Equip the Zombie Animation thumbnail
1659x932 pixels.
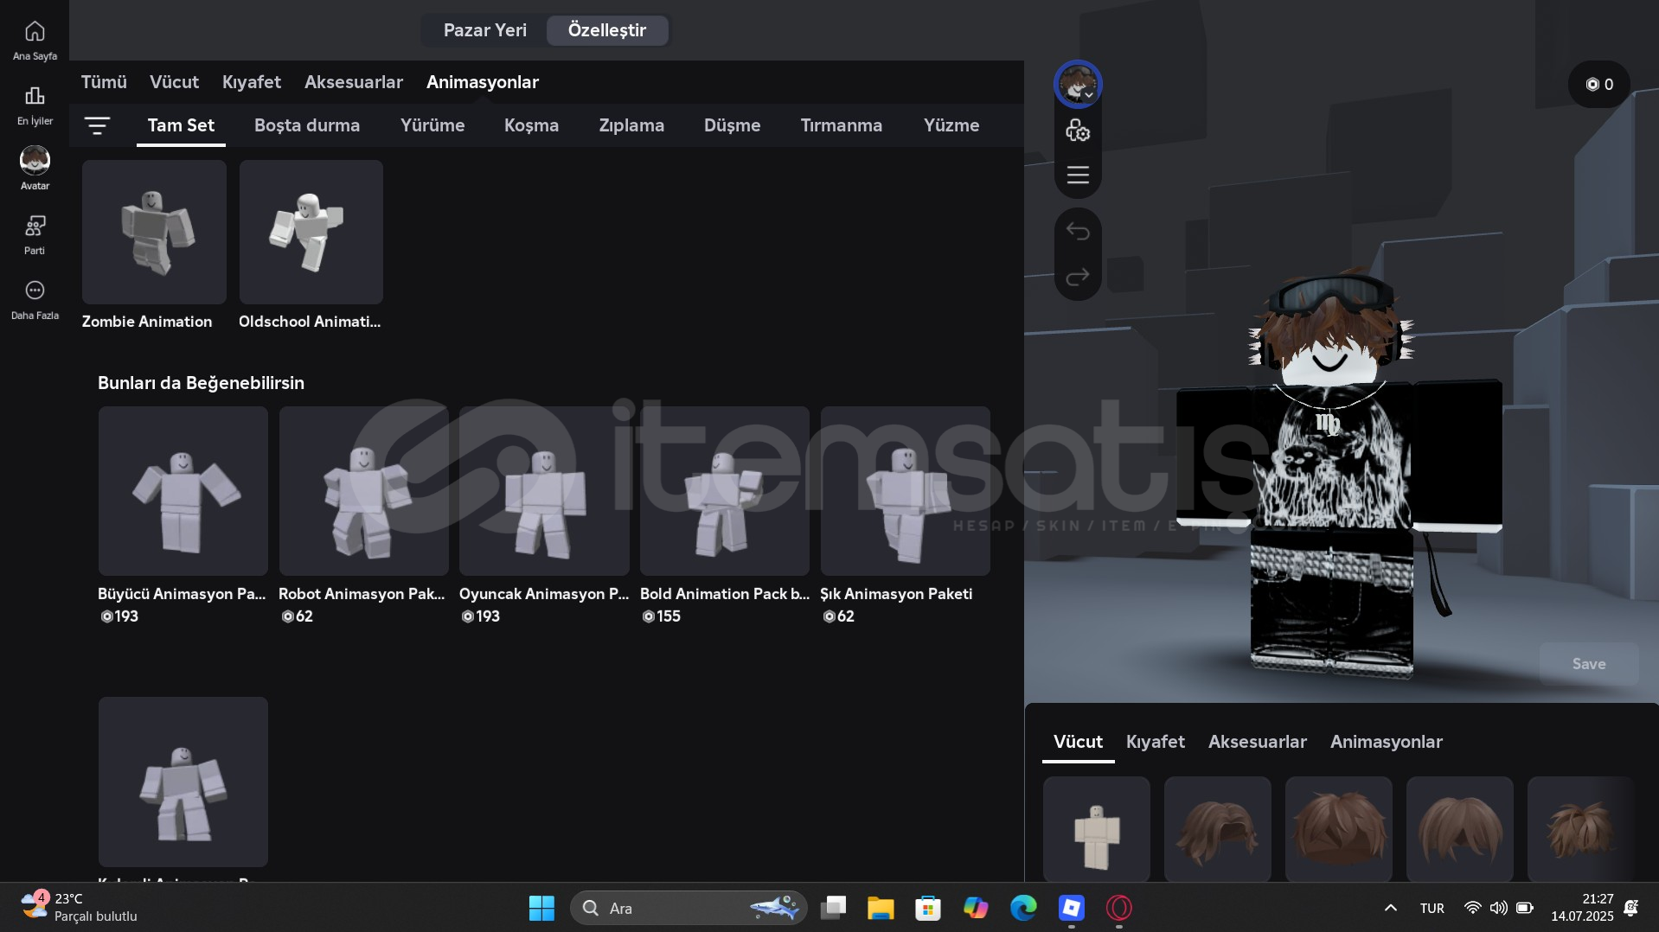(154, 232)
